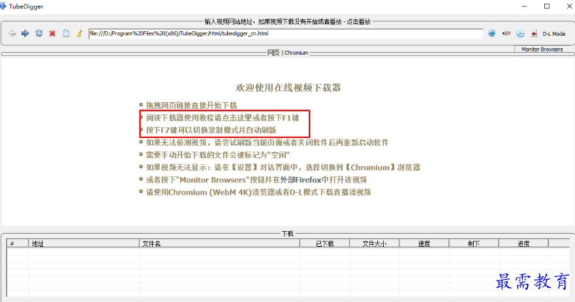Minimize the TubeDigger window
575x302 pixels.
(x=524, y=7)
